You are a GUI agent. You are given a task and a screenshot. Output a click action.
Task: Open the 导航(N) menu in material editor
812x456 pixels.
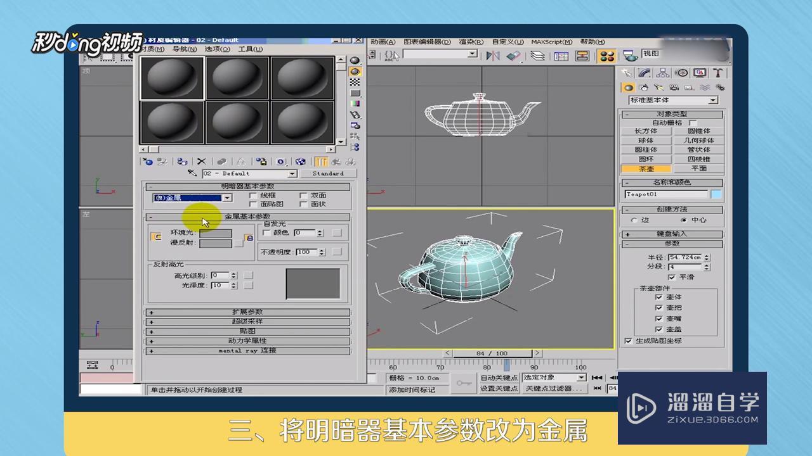(x=185, y=49)
